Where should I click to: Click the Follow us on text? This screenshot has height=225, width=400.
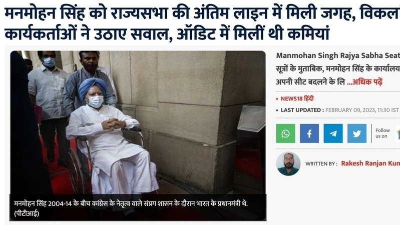click(x=382, y=133)
